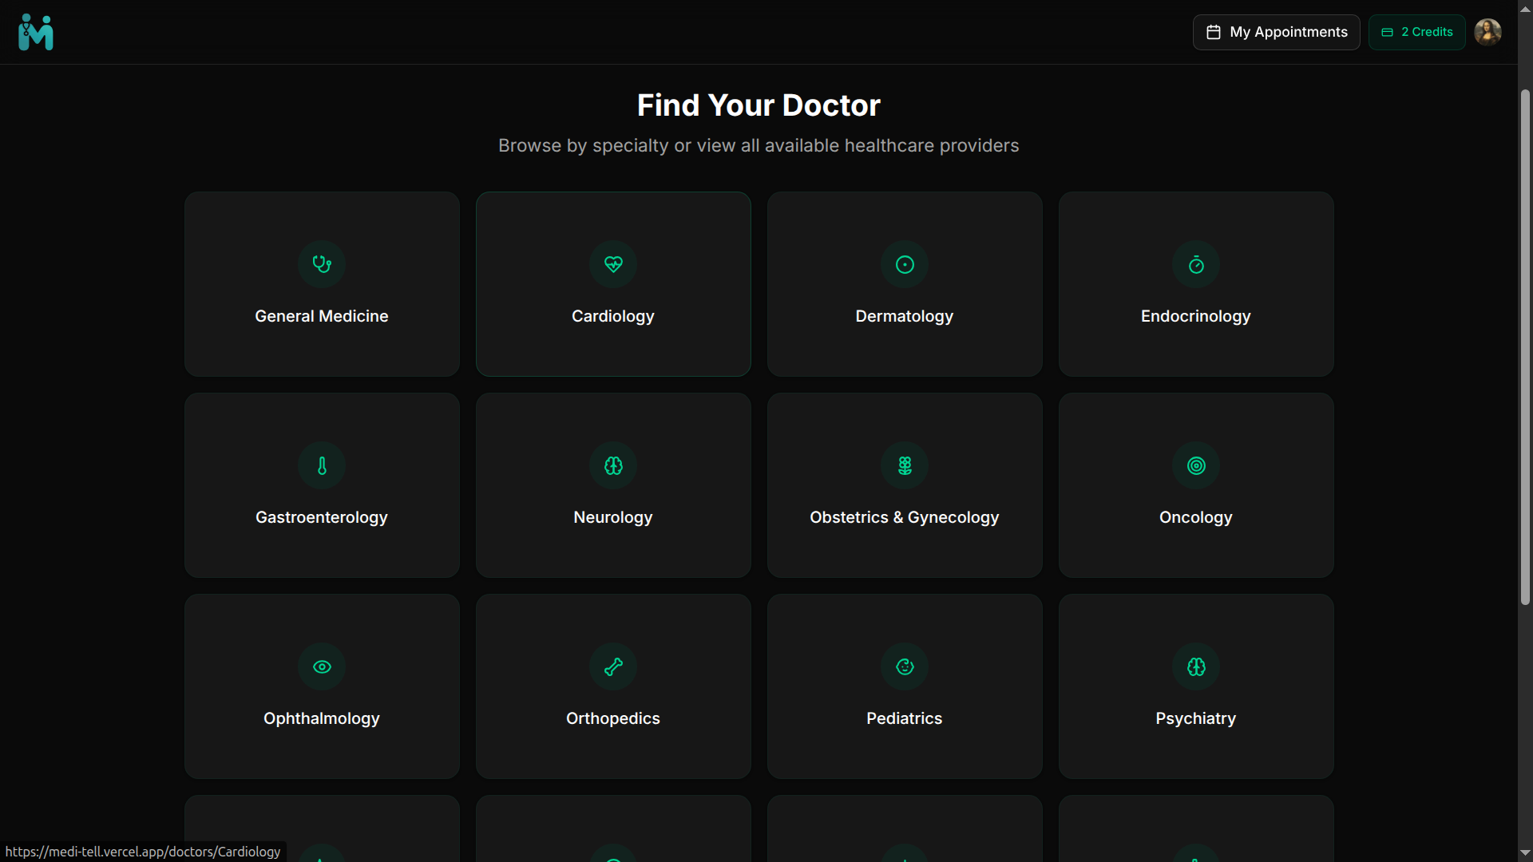Screen dimensions: 1533x862
Task: Click the Neurology brain icon
Action: [x=613, y=465]
